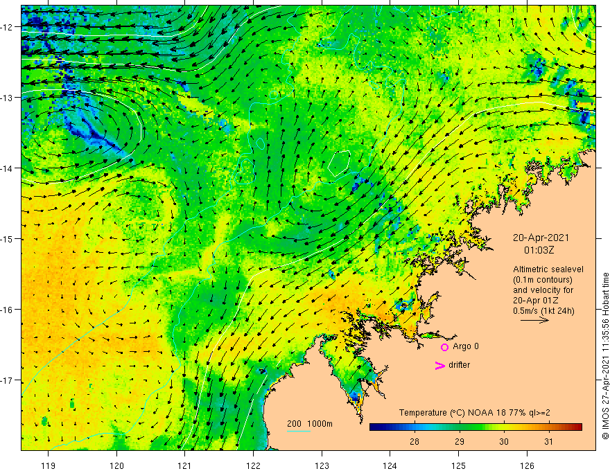Click the cyan 200 1000m depth line sample

point(299,431)
